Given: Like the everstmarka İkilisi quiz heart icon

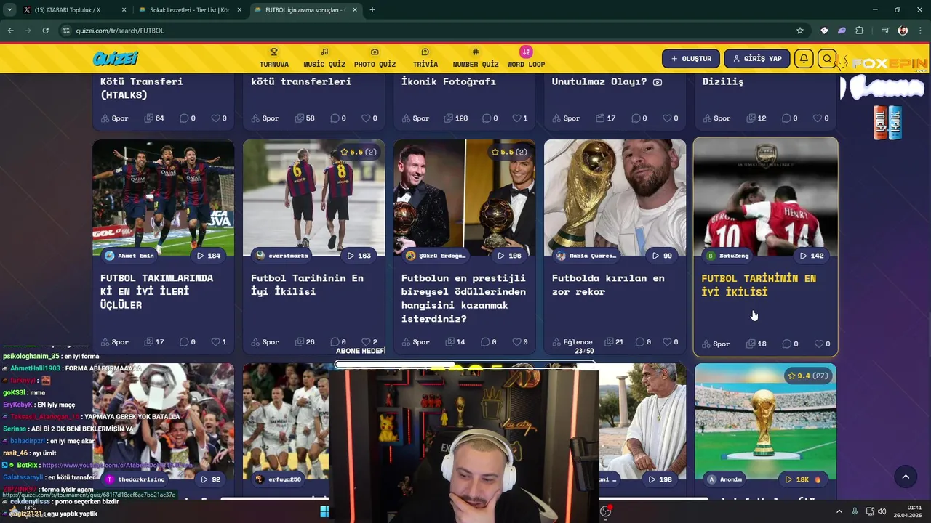Looking at the screenshot, I should 366,342.
